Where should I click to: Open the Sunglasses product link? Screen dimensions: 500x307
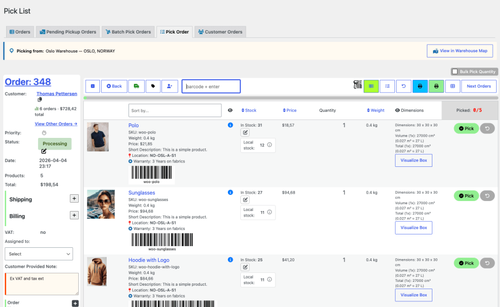tap(141, 193)
